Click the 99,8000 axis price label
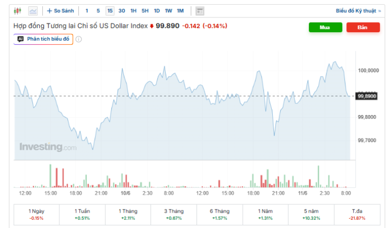The image size is (392, 228). point(367,117)
